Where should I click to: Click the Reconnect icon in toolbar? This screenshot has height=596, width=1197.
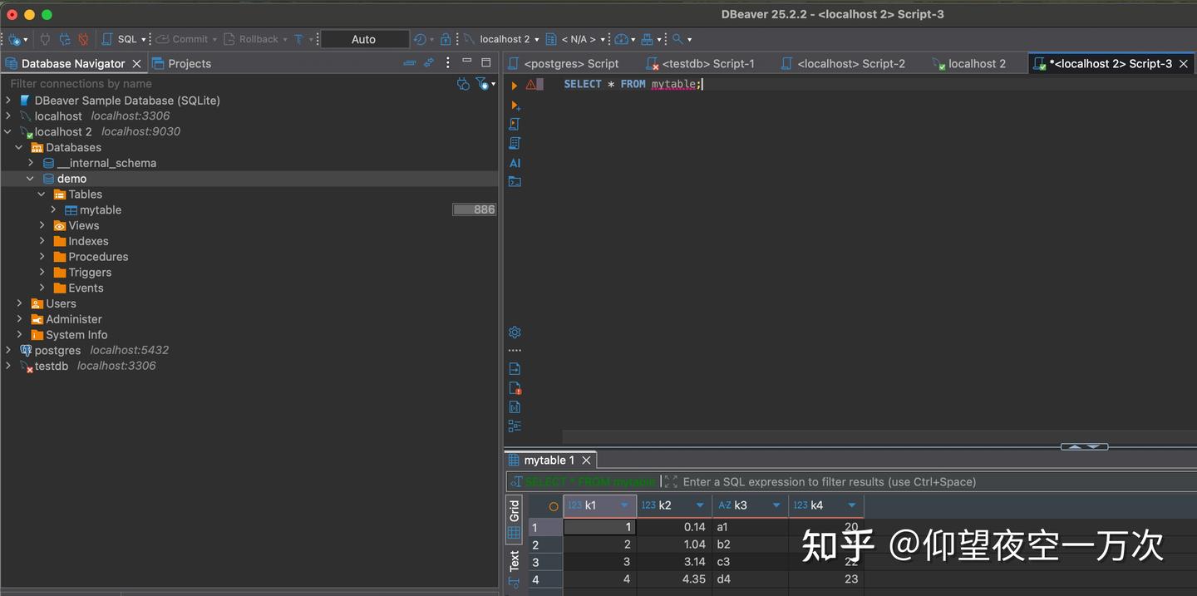tap(64, 39)
